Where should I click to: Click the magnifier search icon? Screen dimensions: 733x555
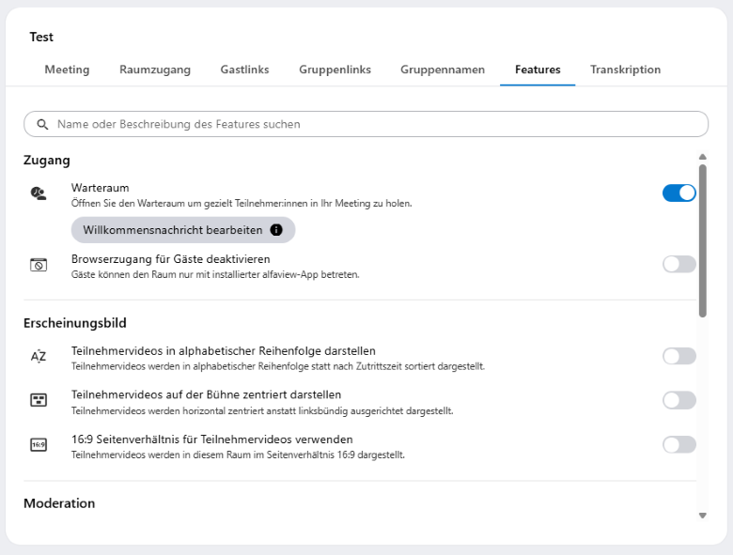click(42, 124)
